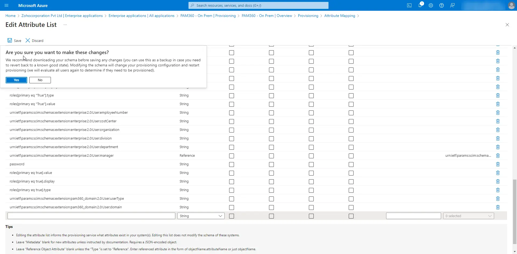Delete the department attribute row
Screen dimensions: 517x254
point(498,147)
